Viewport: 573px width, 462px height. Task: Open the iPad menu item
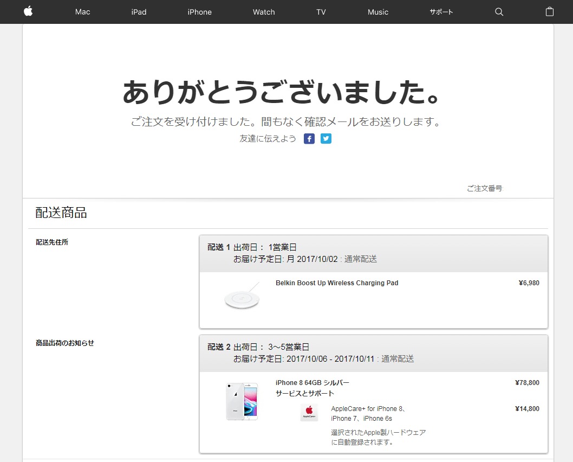139,12
